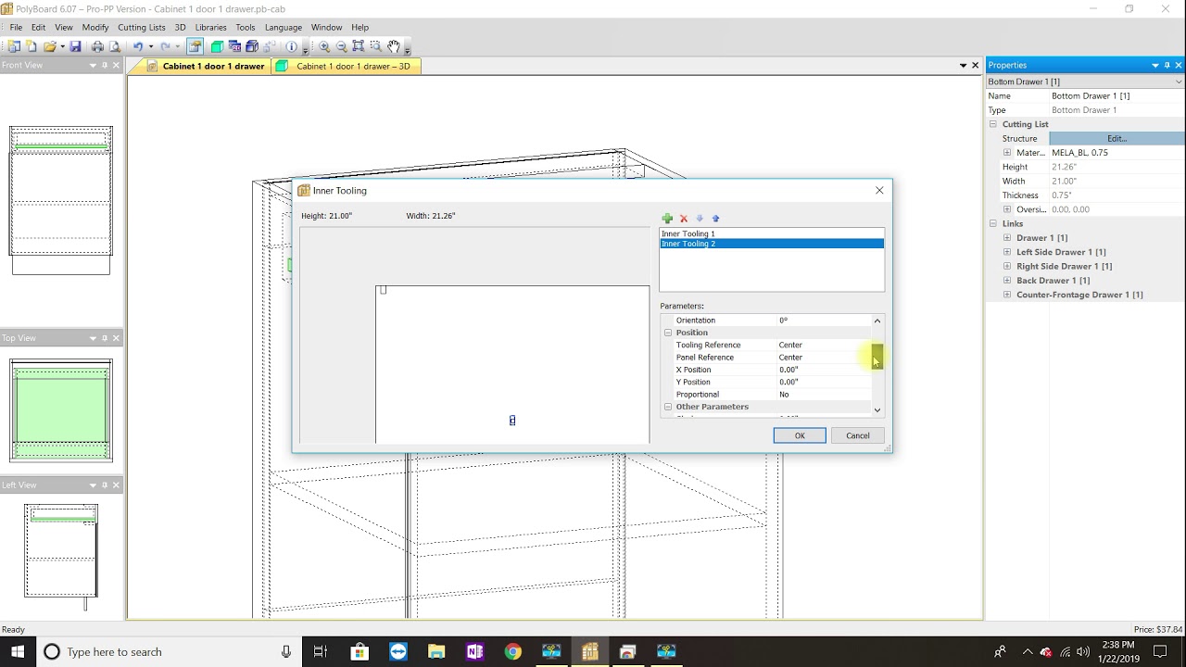Move tooling down with the down arrow icon
Image resolution: width=1186 pixels, height=667 pixels.
[x=700, y=219]
